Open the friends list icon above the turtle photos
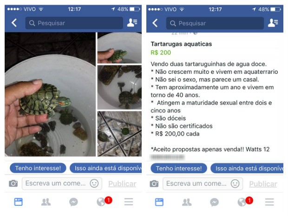This screenshot has width=288, height=216. (132, 23)
